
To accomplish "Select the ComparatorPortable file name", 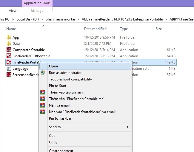I will pyautogui.click(x=29, y=50).
